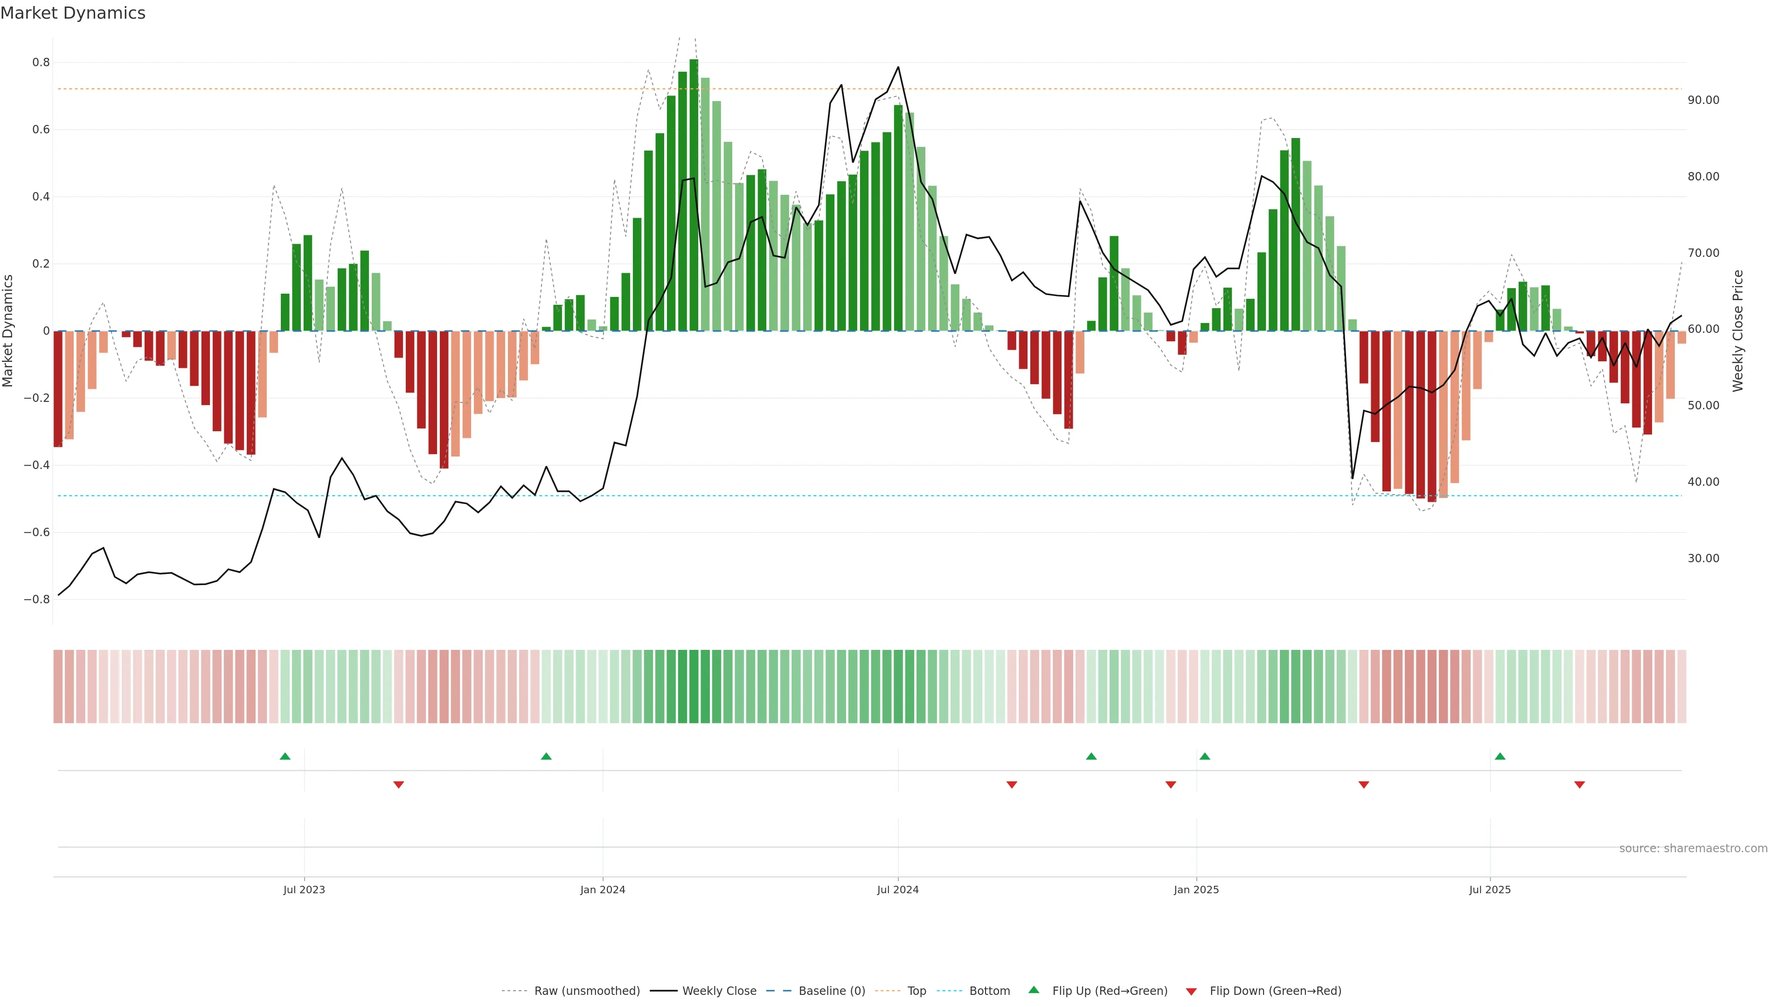Click the Flip Up legend triangle icon

click(1034, 990)
